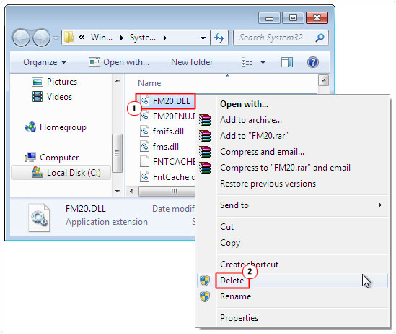Click the Open with... toolbar button
Image resolution: width=396 pixels, height=334 pixels.
[x=119, y=62]
